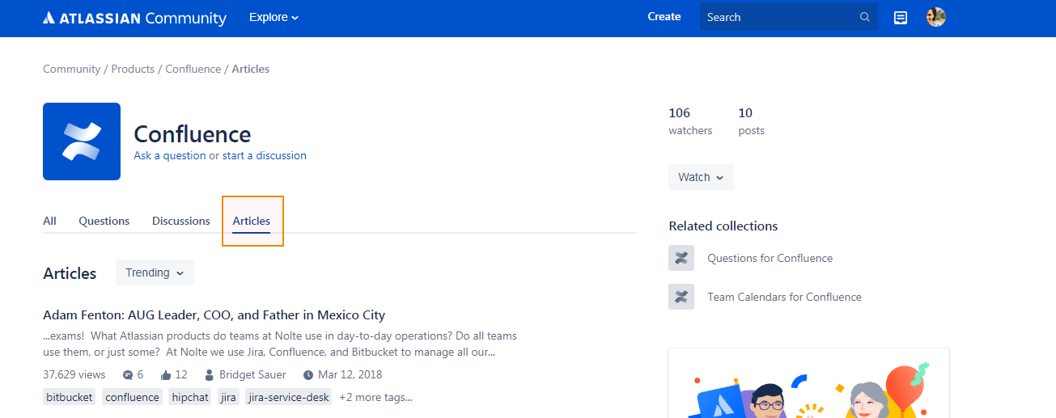Click the large Confluence logo tile

[82, 141]
